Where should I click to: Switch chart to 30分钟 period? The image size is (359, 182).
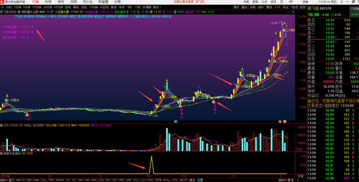48,7
